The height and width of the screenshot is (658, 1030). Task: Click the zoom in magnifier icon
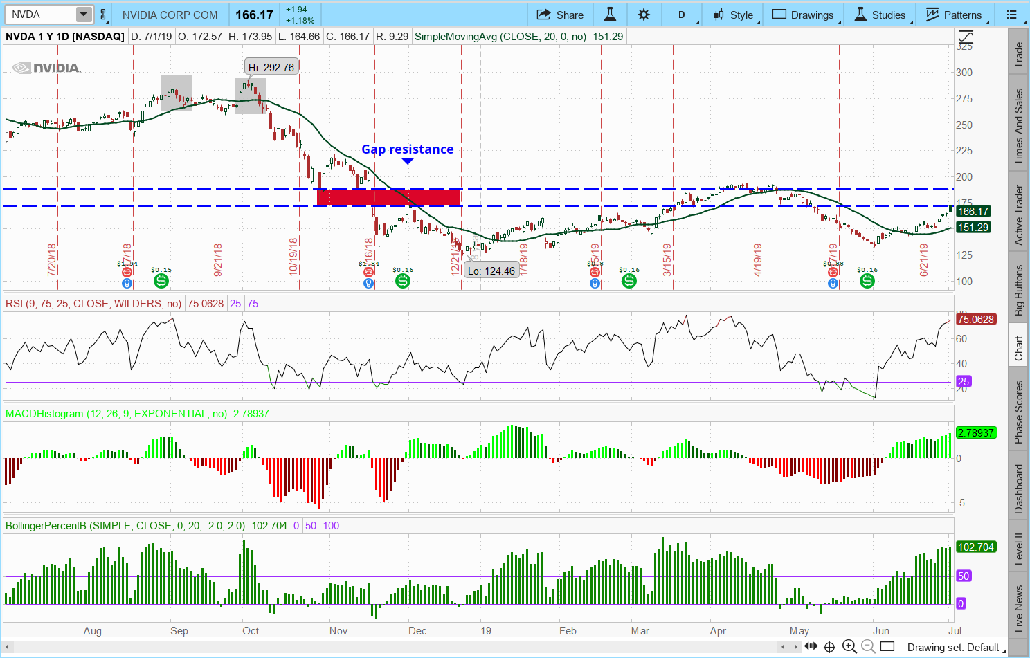[x=849, y=647]
